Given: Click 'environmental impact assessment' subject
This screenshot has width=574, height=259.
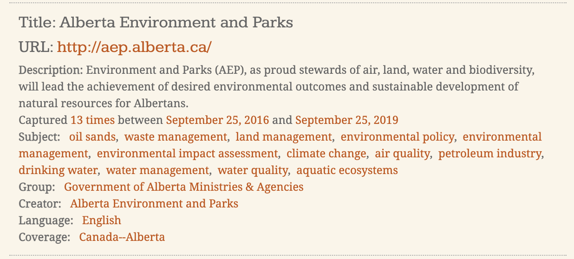Looking at the screenshot, I should (x=187, y=154).
